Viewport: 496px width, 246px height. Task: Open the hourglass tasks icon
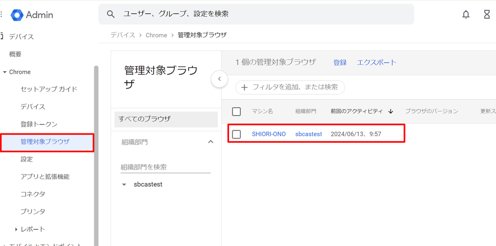click(x=487, y=14)
